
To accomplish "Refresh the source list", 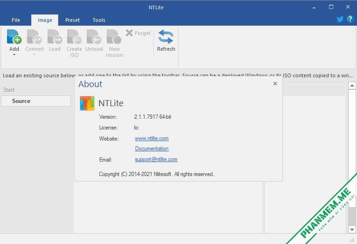I will (166, 41).
